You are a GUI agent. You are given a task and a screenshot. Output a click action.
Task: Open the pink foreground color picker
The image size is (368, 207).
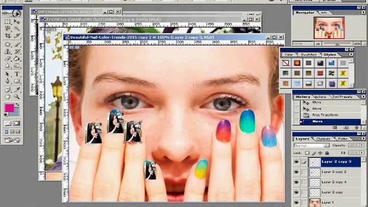click(9, 108)
